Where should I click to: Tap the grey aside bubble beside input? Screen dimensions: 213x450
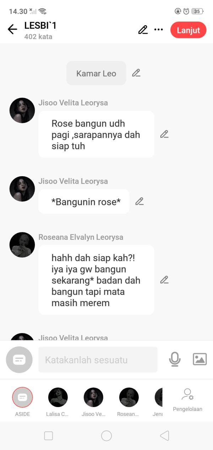(x=19, y=359)
